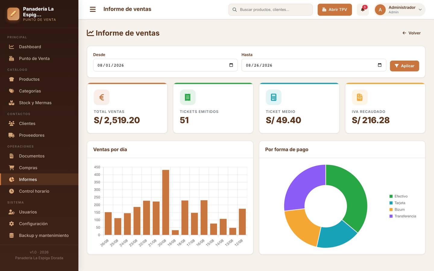
Task: Click the Volver back link
Action: pyautogui.click(x=411, y=33)
